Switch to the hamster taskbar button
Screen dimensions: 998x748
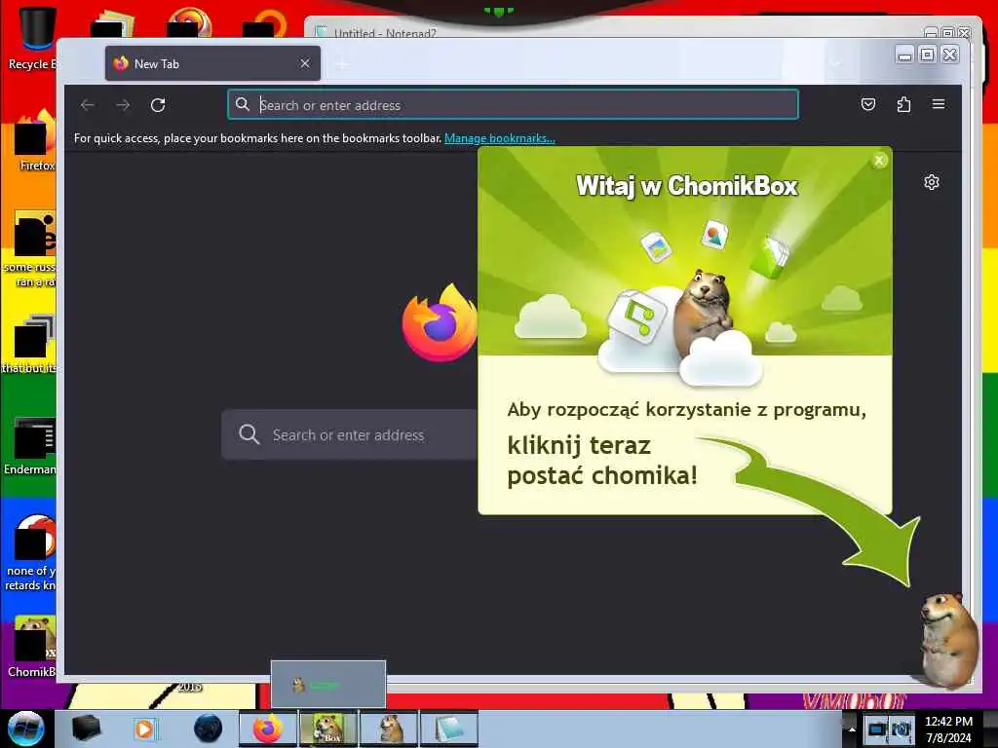389,729
